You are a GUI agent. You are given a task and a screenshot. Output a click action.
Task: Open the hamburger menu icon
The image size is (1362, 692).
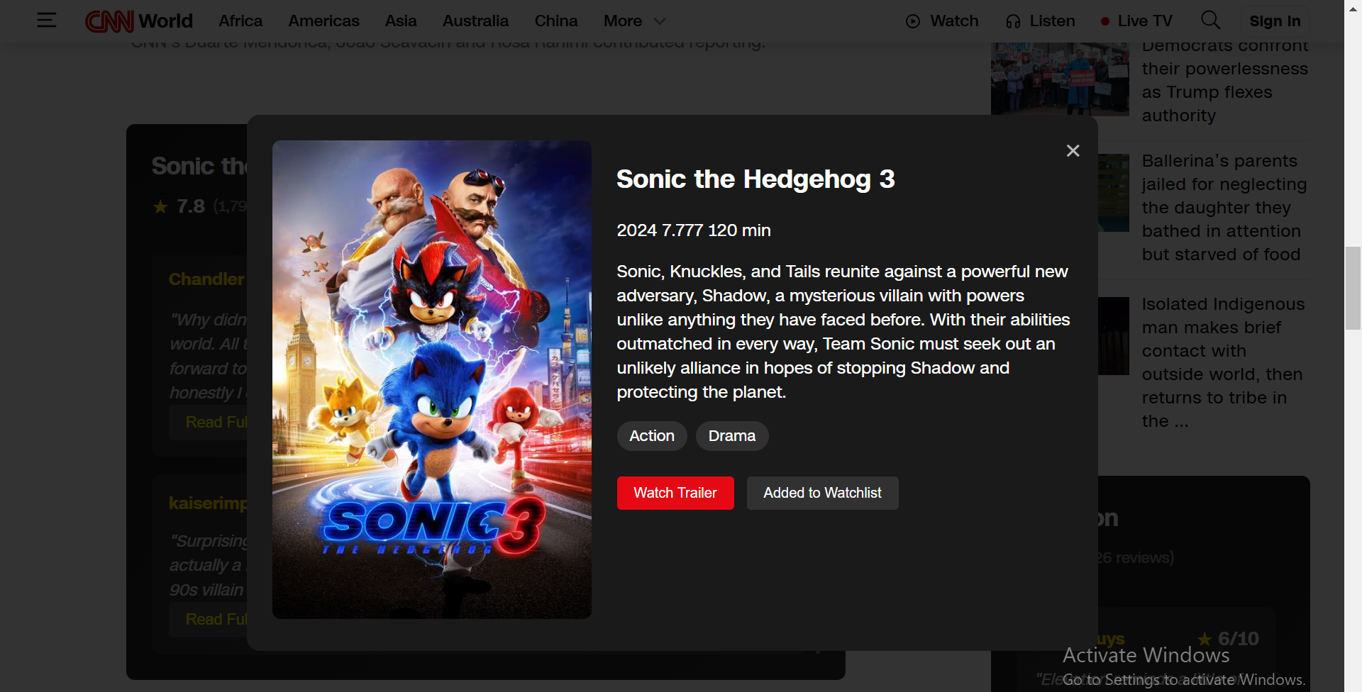tap(47, 21)
